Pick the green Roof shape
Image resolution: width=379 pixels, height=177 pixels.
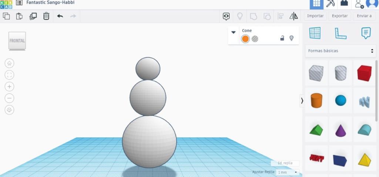(316, 130)
